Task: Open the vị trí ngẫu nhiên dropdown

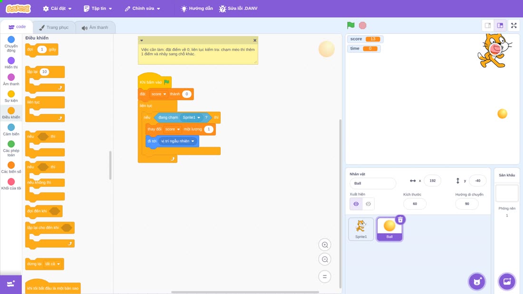Action: click(177, 141)
